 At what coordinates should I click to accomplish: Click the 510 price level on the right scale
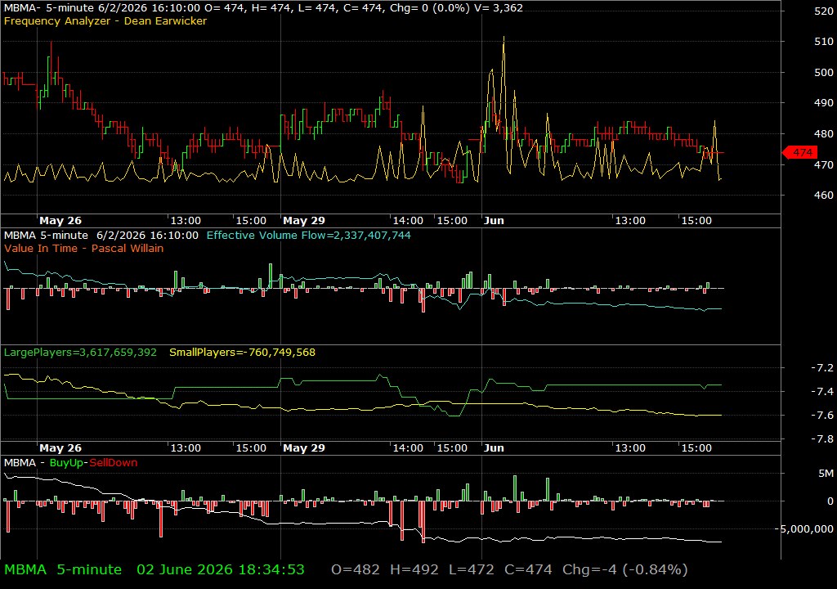pos(824,41)
